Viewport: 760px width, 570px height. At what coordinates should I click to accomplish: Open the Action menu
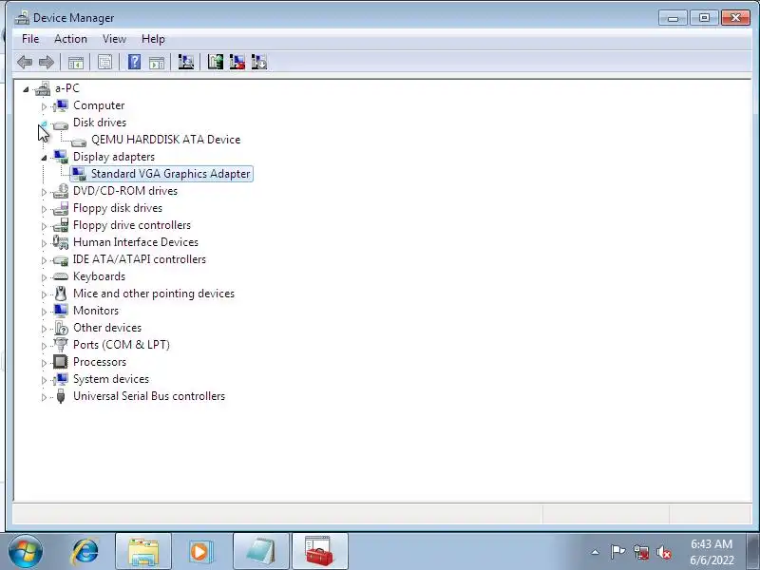point(70,39)
